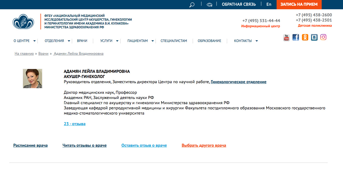Image resolution: width=343 pixels, height=171 pixels.
Task: Expand the О ЦЕНТРЕ dropdown arrow
Action: pos(34,41)
